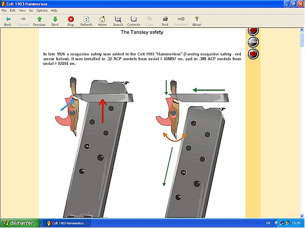Click the FR language indicator
Image resolution: width=305 pixels, height=228 pixels.
(268, 223)
